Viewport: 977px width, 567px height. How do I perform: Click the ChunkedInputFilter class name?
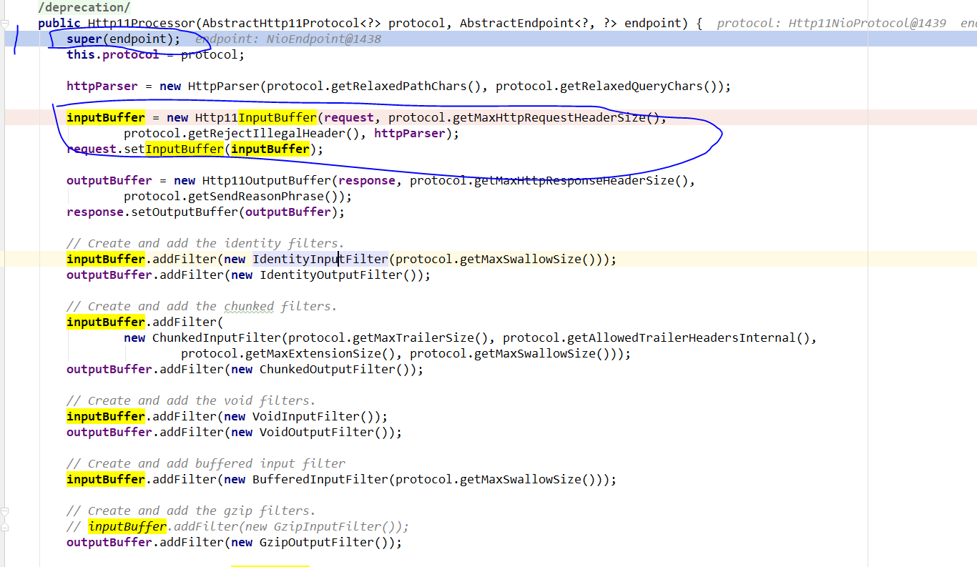[x=216, y=337]
